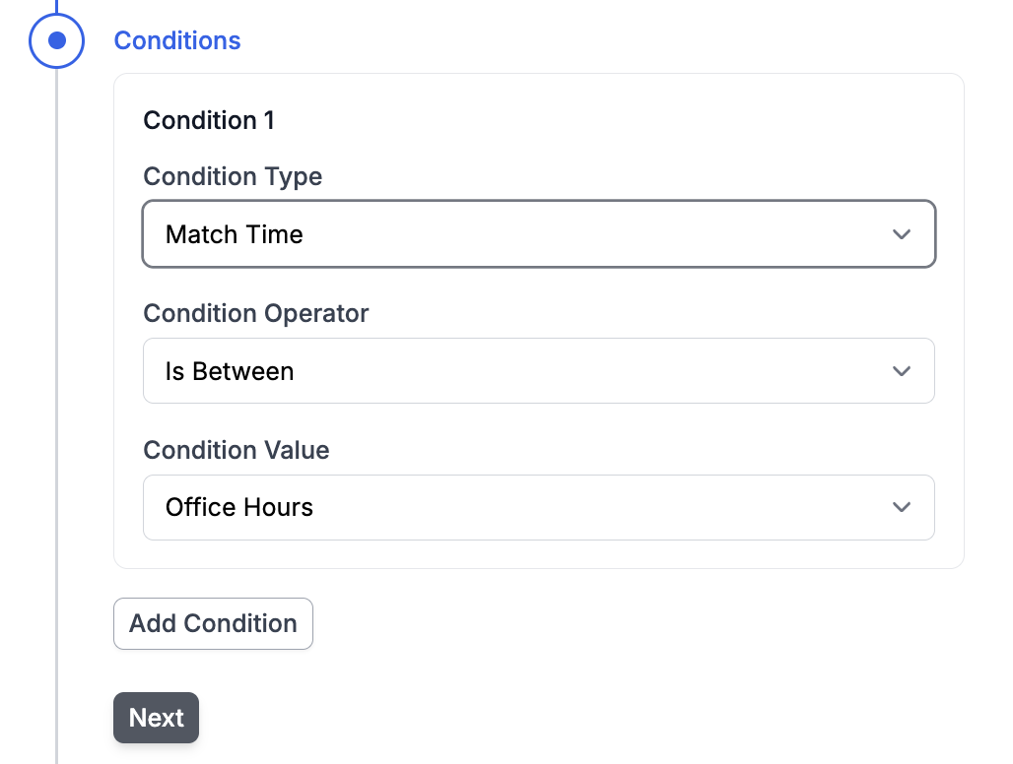Viewport: 1013px width, 764px height.
Task: Click the vertical stepper line beside the Next button
Action: [x=56, y=718]
